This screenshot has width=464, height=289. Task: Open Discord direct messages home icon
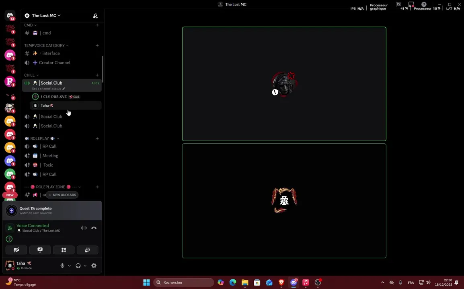10,15
